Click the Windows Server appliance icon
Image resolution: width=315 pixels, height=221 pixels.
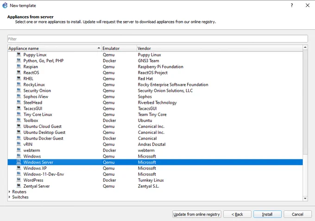(19, 162)
